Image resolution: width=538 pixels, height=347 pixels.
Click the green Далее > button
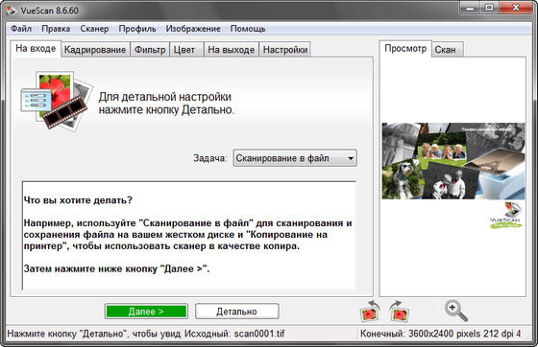coord(146,312)
